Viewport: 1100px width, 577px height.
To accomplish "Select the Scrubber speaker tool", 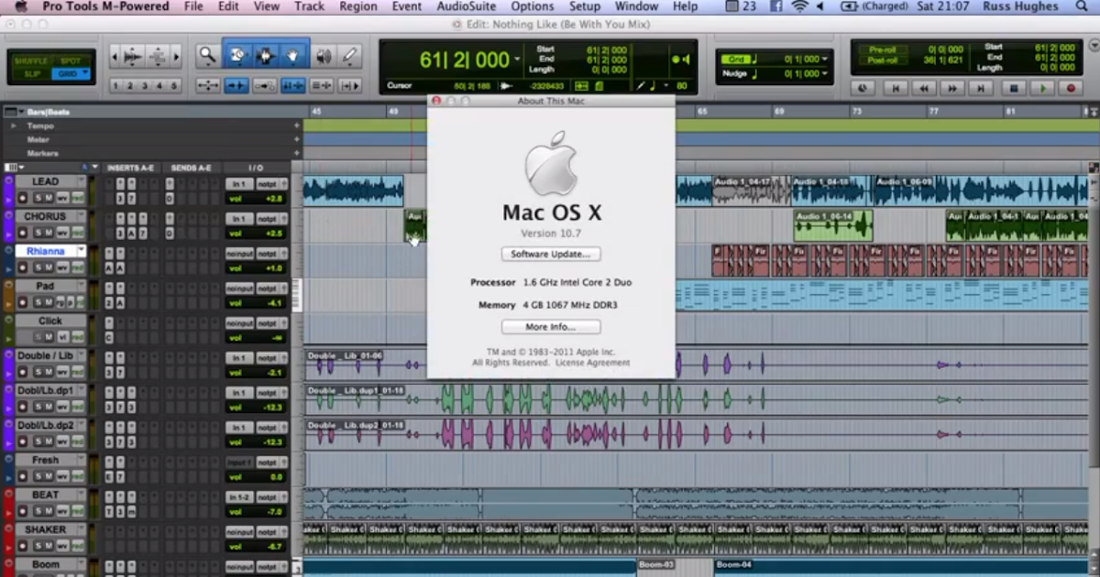I will pos(324,57).
